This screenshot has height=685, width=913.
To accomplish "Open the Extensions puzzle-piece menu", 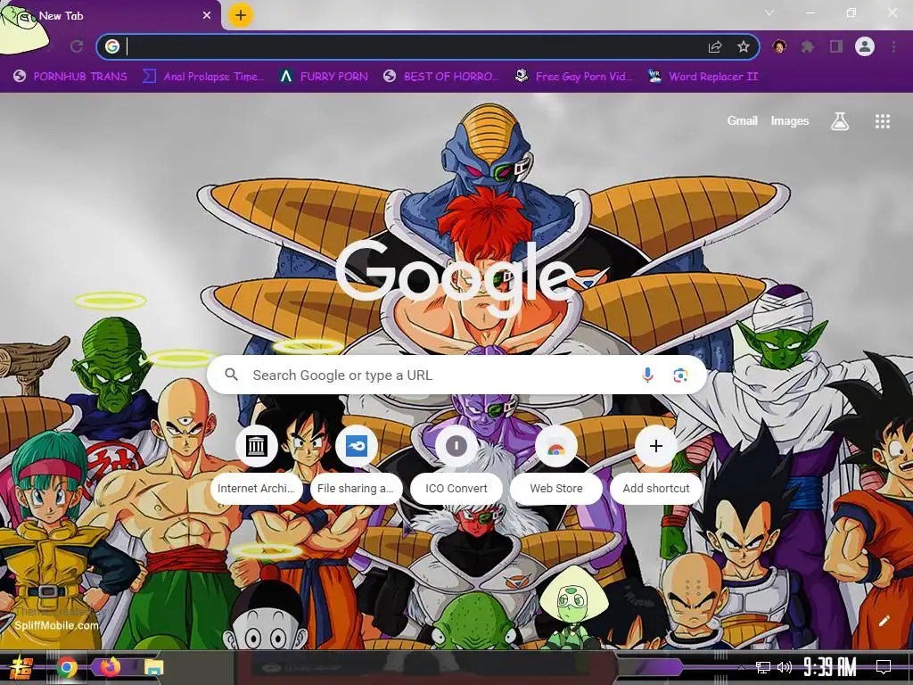I will click(807, 46).
